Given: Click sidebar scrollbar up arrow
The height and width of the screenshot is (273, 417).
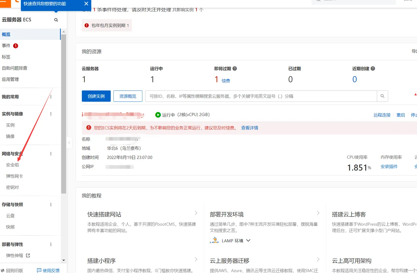Looking at the screenshot, I should [63, 32].
